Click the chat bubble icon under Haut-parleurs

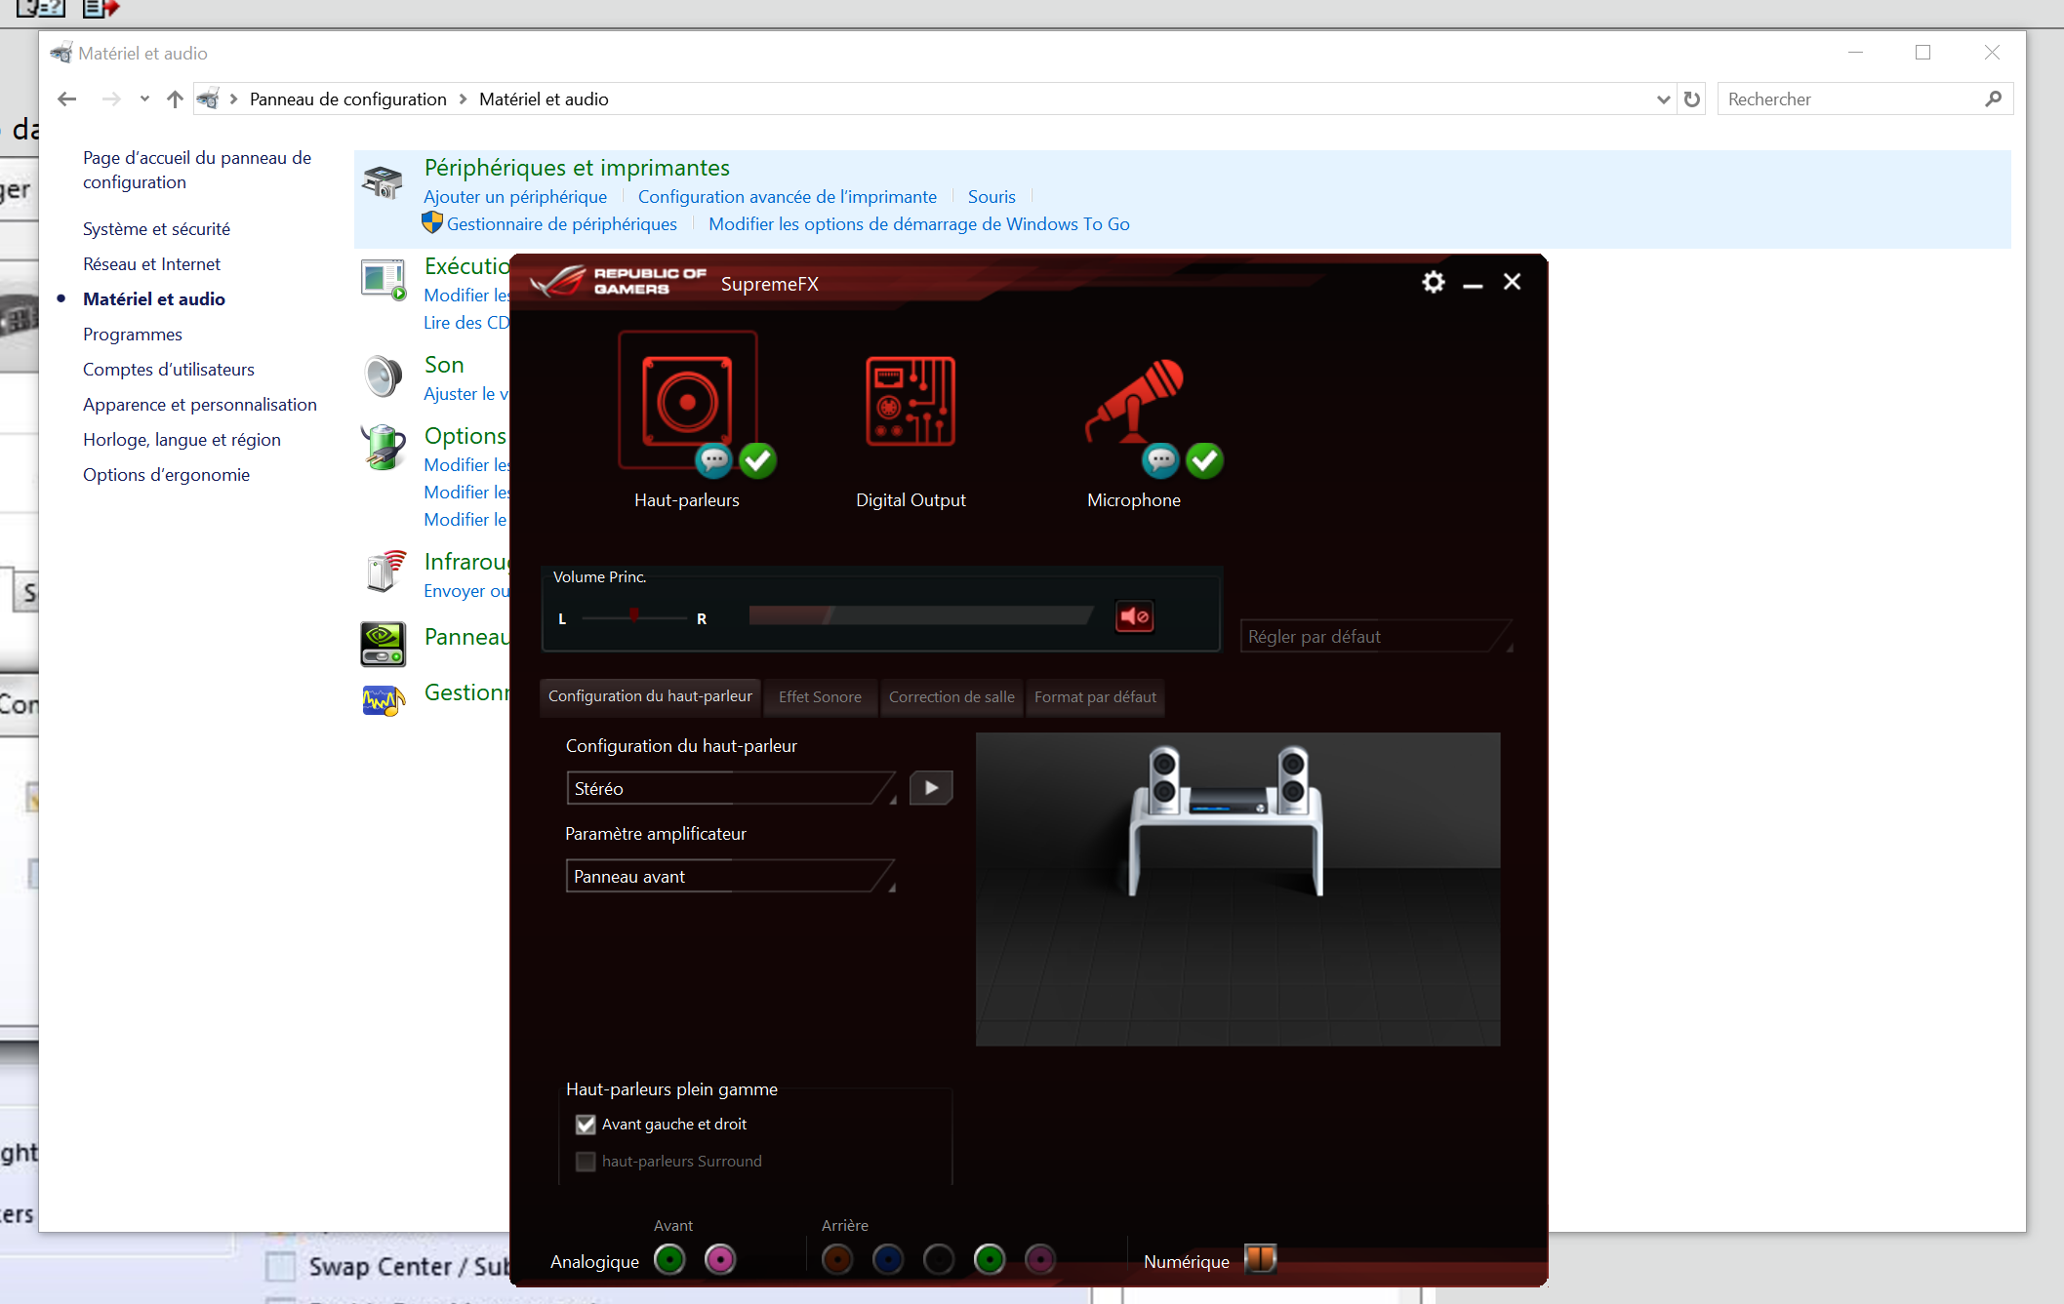[714, 460]
